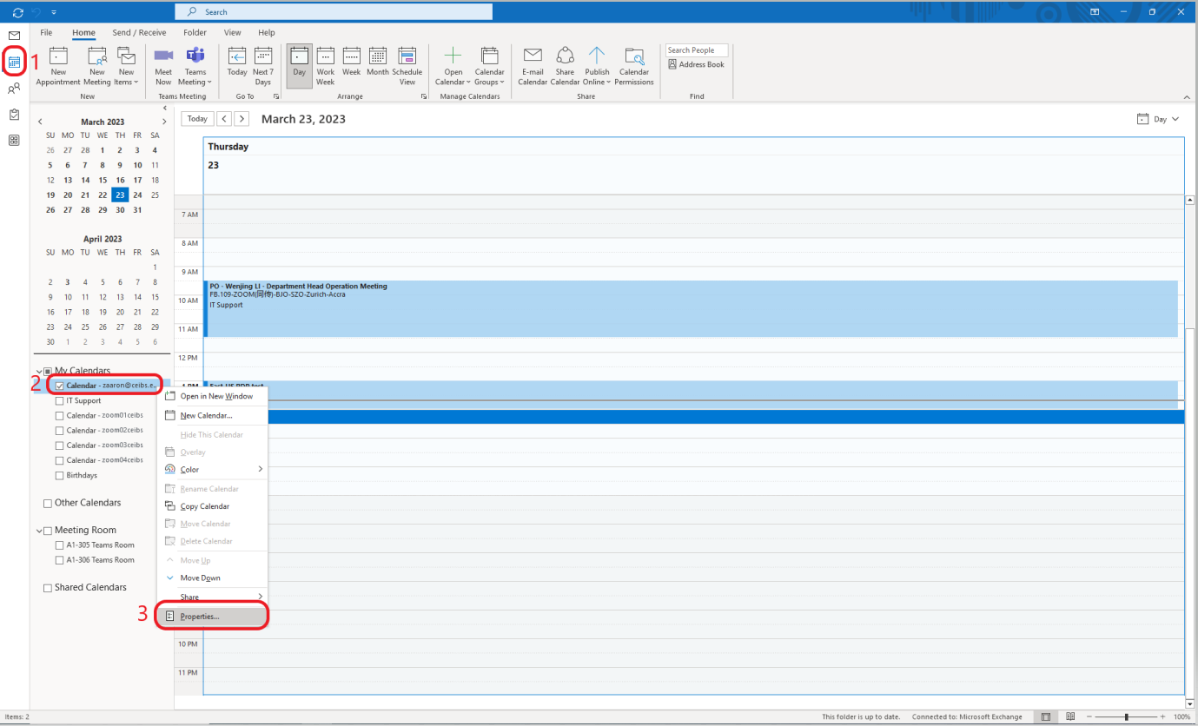Click the Today button above the calendar

(196, 119)
